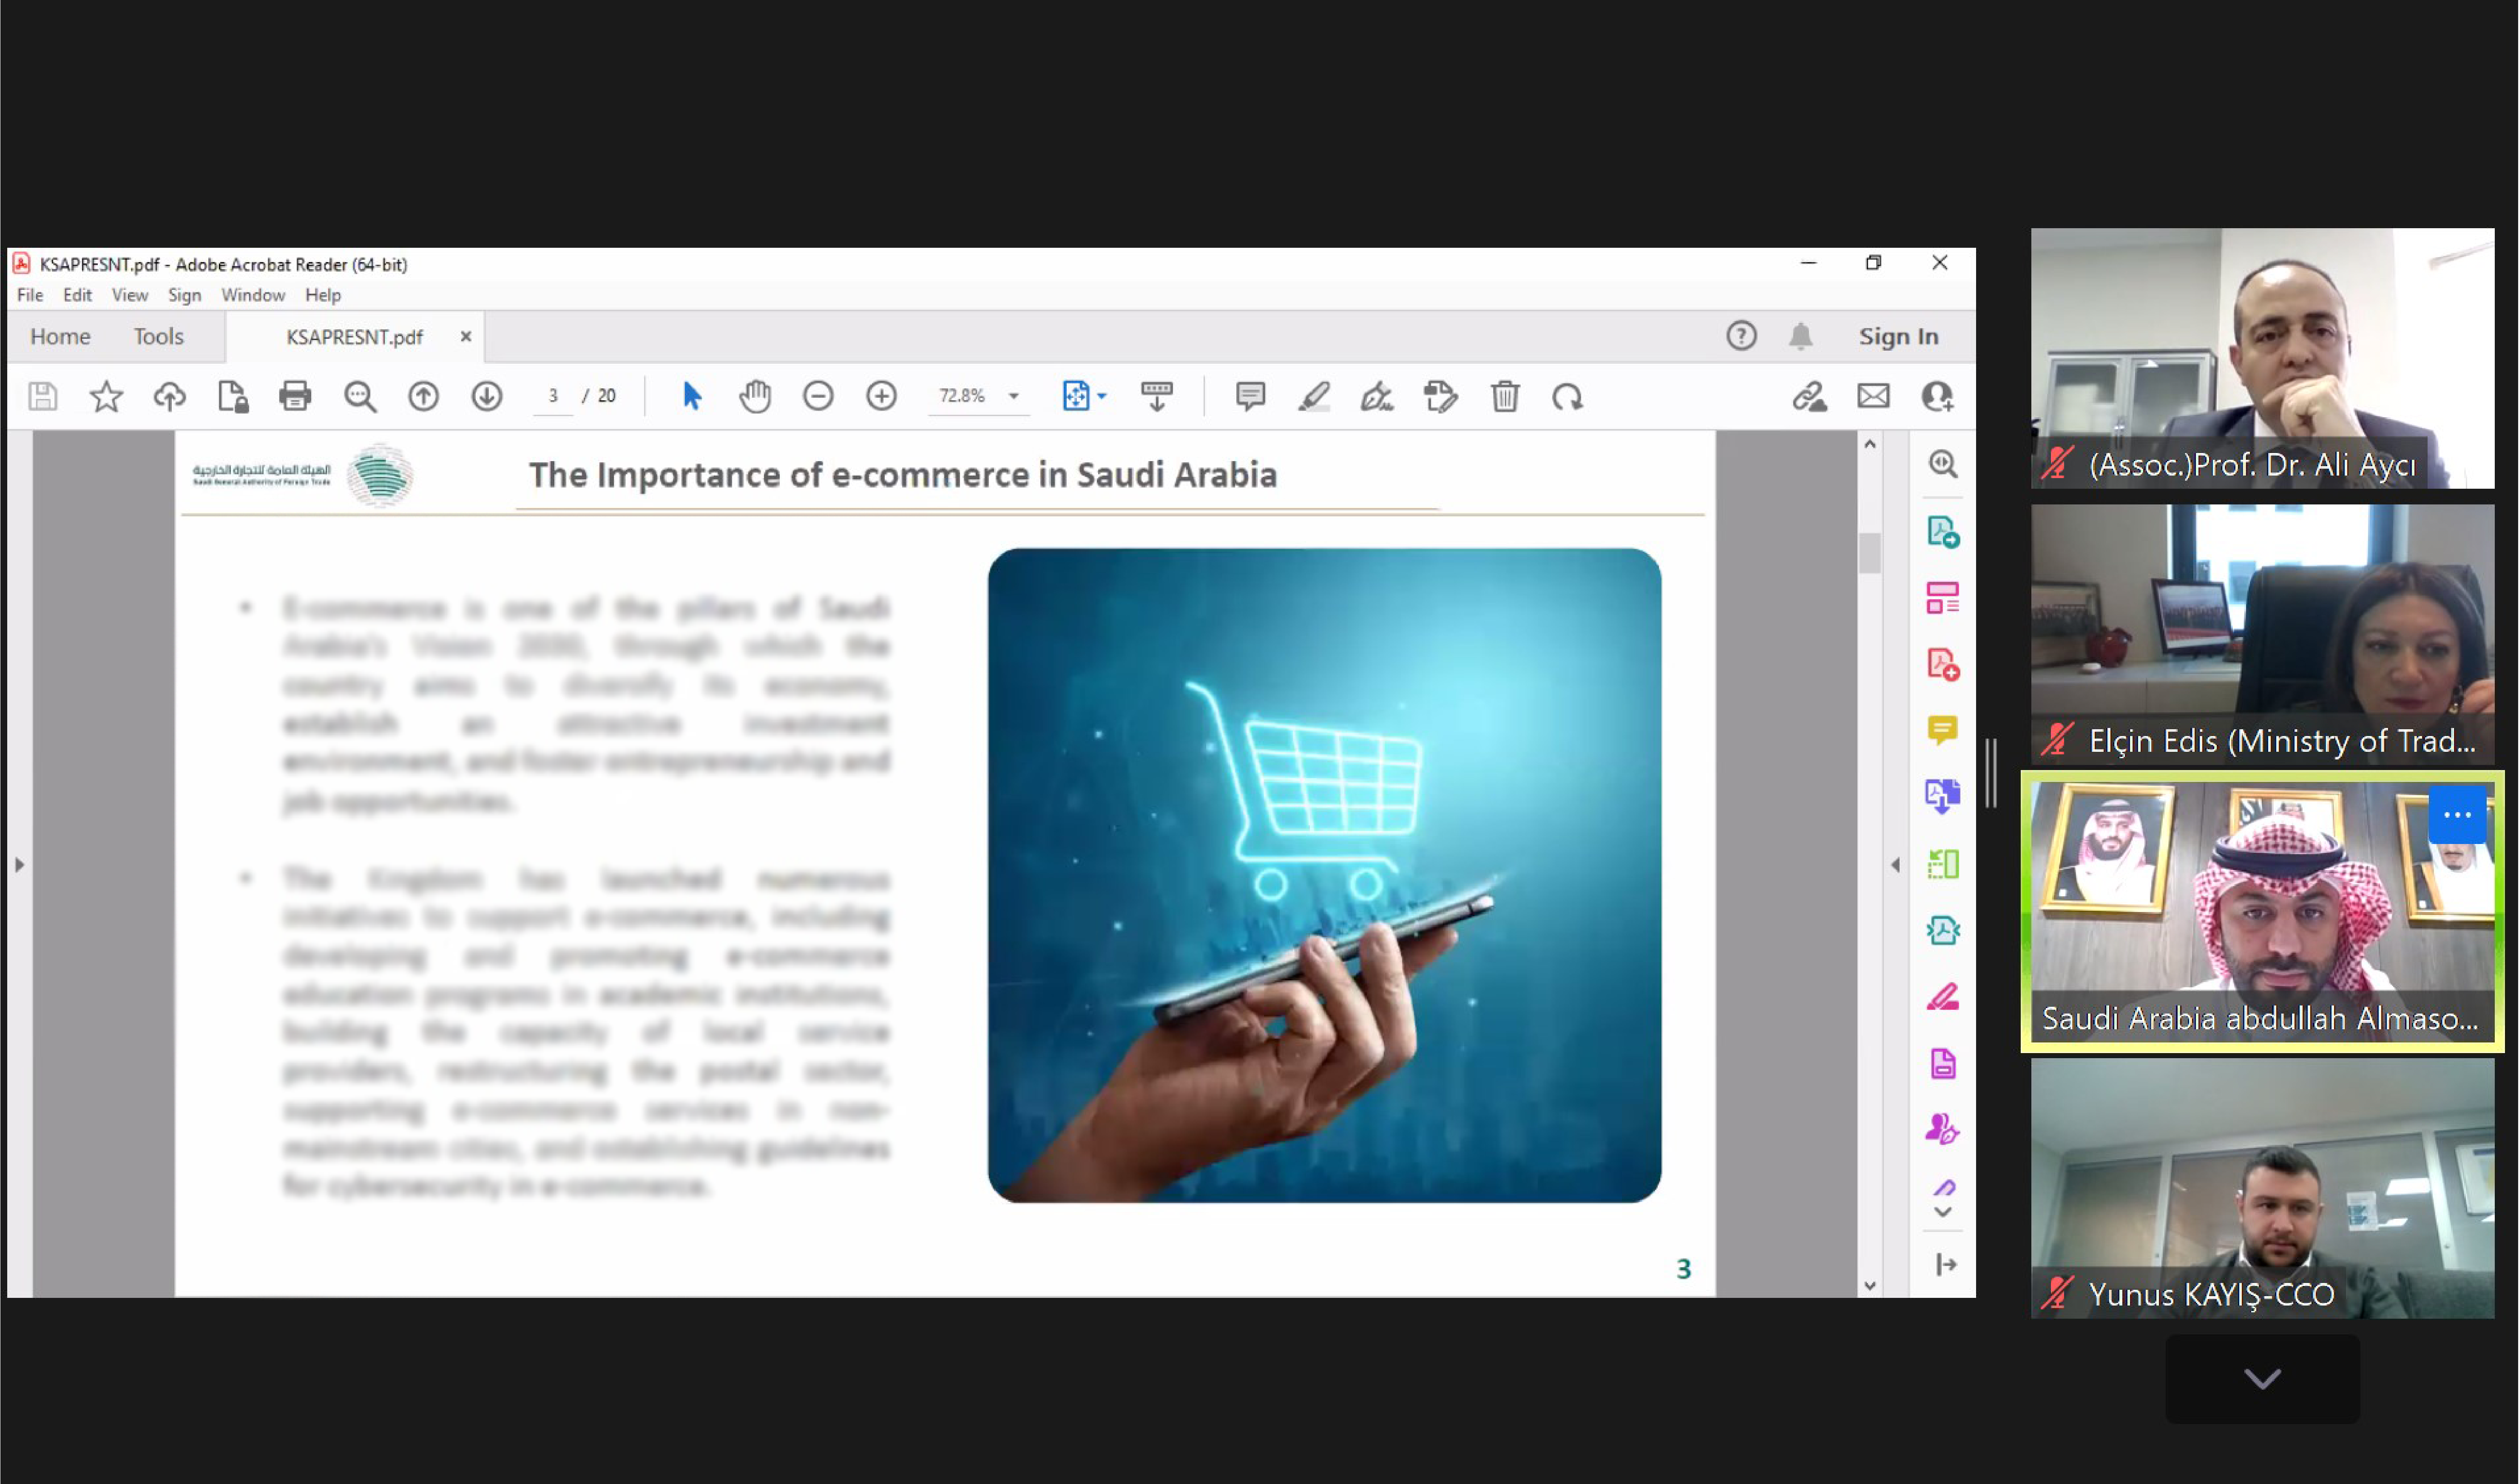Open the protected file info icon

click(x=233, y=396)
